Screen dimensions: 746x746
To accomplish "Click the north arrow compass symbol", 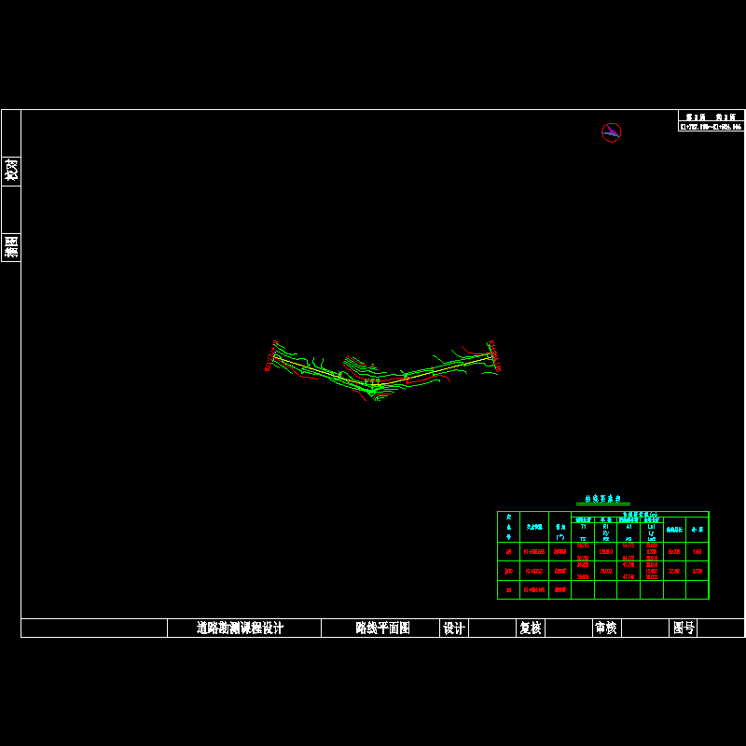I will [611, 132].
